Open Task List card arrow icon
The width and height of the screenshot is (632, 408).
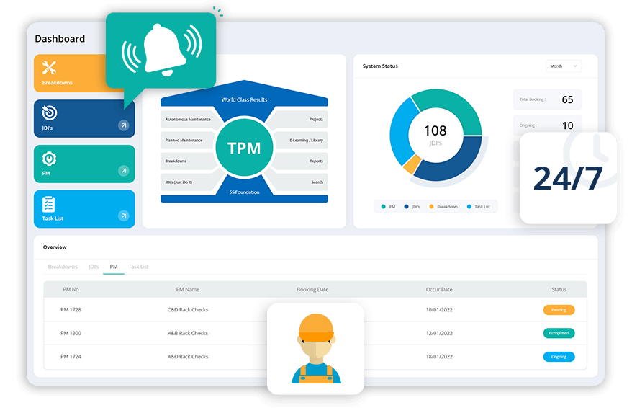[123, 216]
